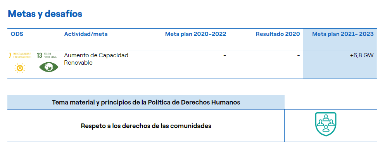Click the yellow sun SDG 7 icon
This screenshot has width=392, height=161.
tap(19, 68)
